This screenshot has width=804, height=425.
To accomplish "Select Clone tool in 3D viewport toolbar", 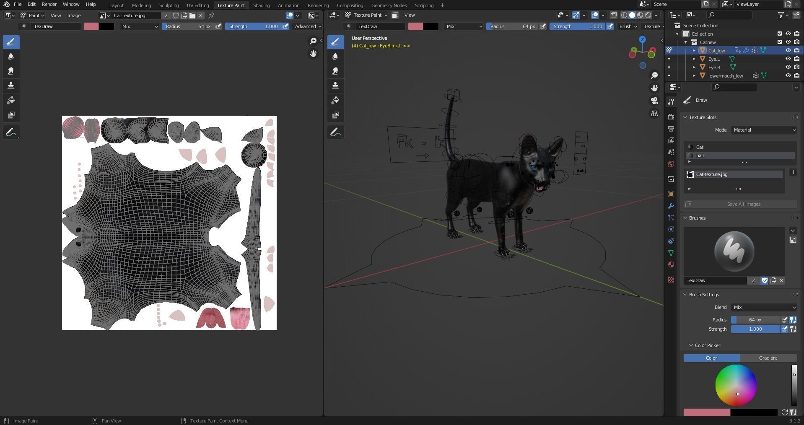I will tap(335, 86).
